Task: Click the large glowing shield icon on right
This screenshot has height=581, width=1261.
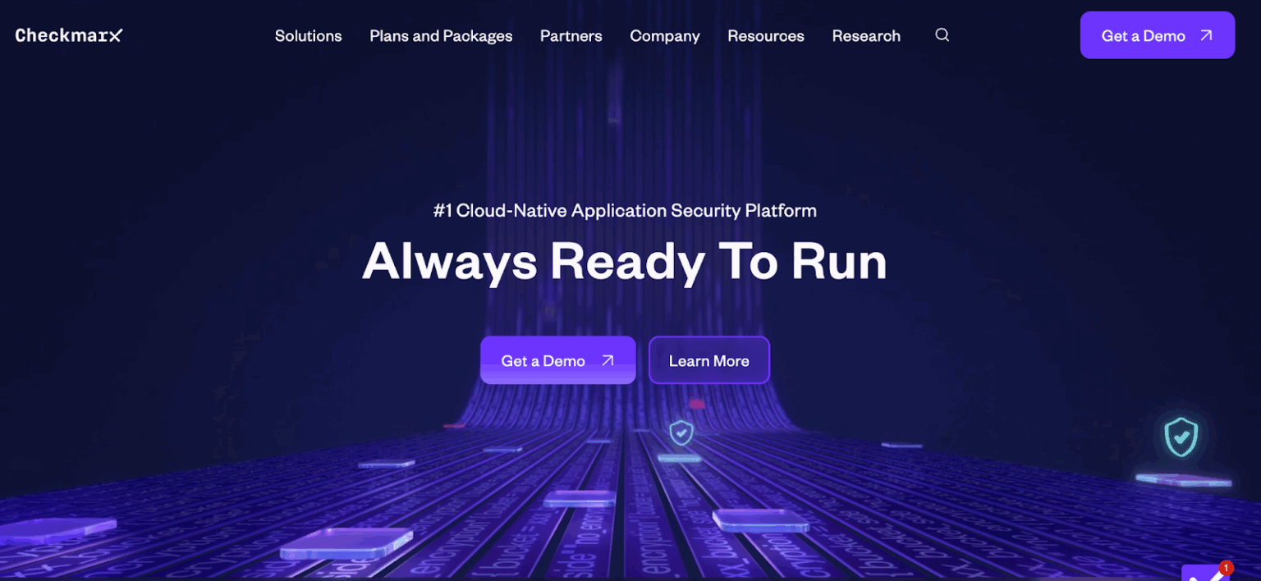Action: coord(1181,437)
